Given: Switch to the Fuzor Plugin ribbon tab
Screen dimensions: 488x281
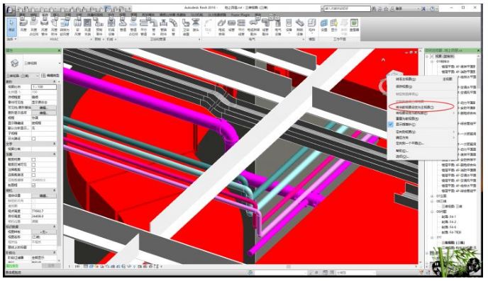Looking at the screenshot, I should pos(240,15).
